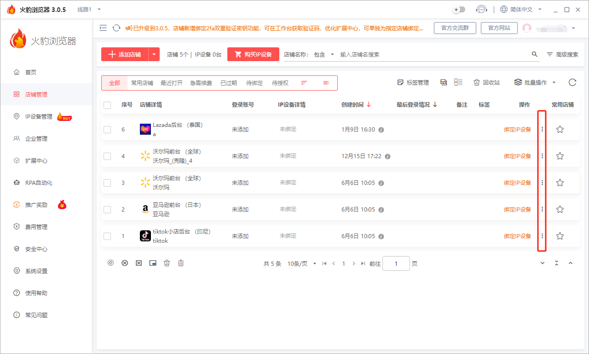Image resolution: width=589 pixels, height=354 pixels.
Task: Open more actions for the Lazada shop row
Action: click(x=542, y=129)
